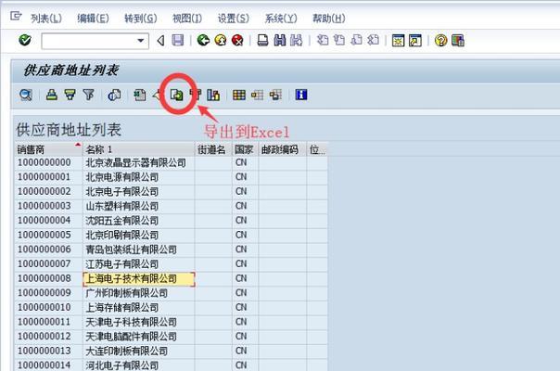Click the Create New Session icon
This screenshot has width=560, height=371.
pyautogui.click(x=399, y=41)
